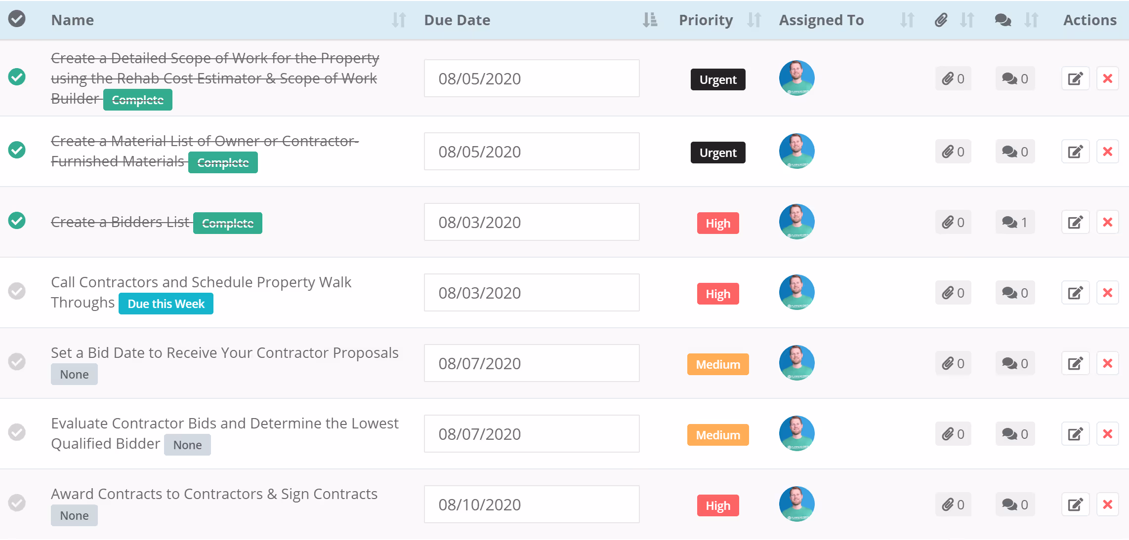Edit the 'Set a Bid Date' task

[x=1075, y=363]
